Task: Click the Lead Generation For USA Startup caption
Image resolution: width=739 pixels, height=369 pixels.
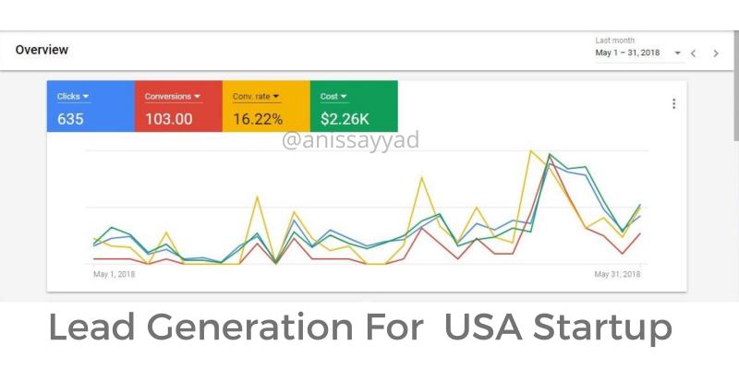Action: 359,328
